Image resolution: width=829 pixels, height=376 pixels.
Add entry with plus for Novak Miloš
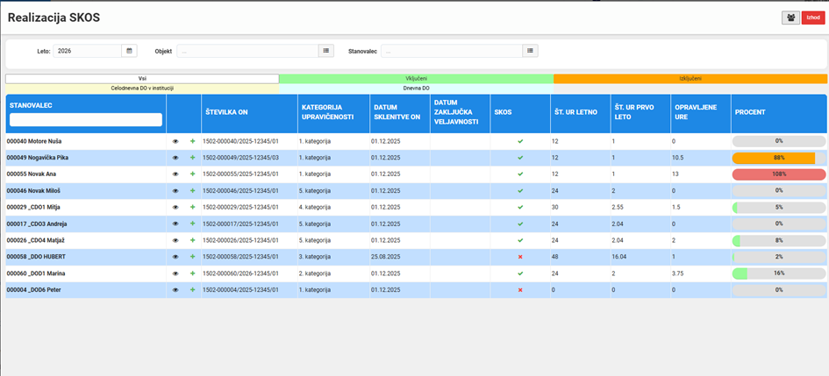click(192, 191)
